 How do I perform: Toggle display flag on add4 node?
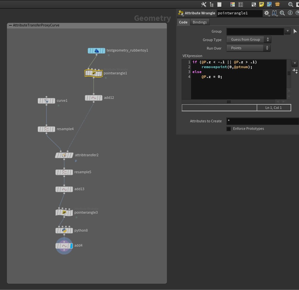point(71,246)
